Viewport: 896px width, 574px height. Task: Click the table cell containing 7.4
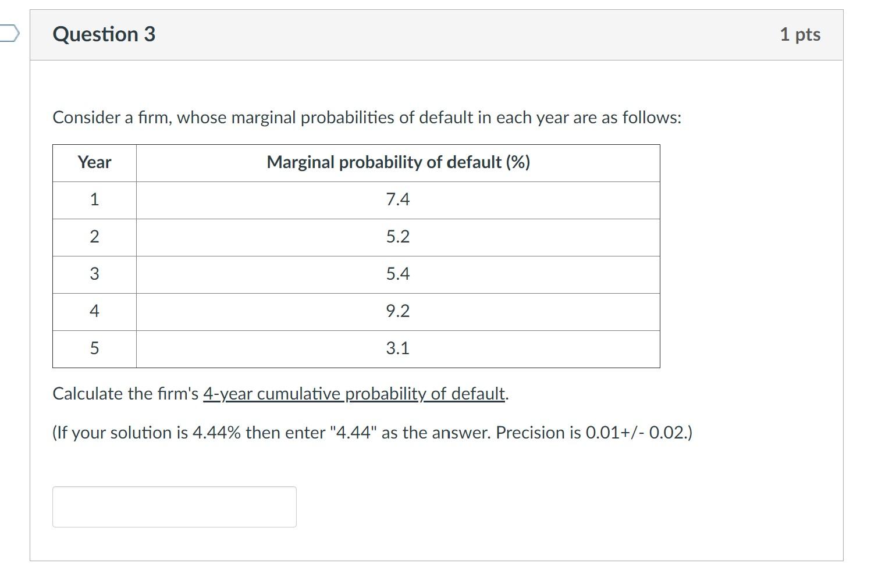[399, 200]
